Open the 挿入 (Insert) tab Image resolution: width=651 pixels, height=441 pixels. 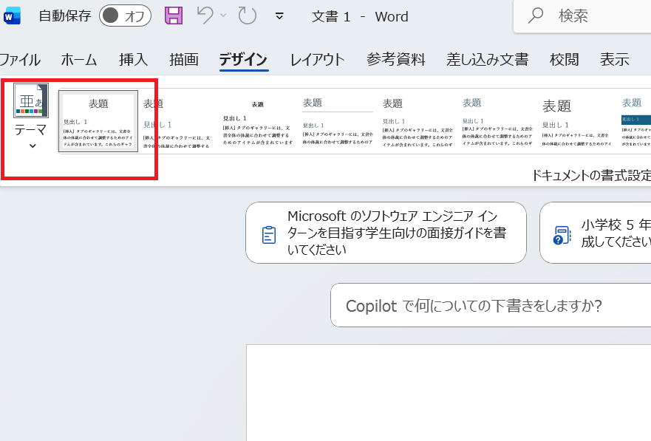click(x=133, y=60)
